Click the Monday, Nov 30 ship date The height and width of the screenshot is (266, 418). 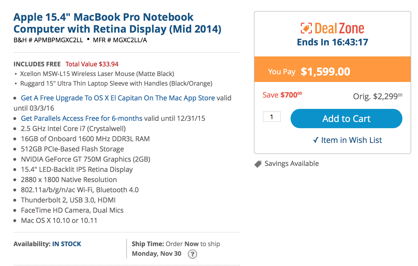[x=156, y=254]
